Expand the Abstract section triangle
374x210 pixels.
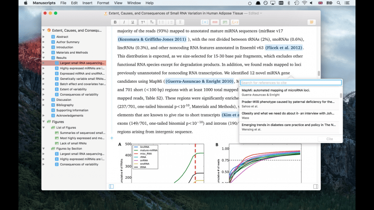coord(44,36)
